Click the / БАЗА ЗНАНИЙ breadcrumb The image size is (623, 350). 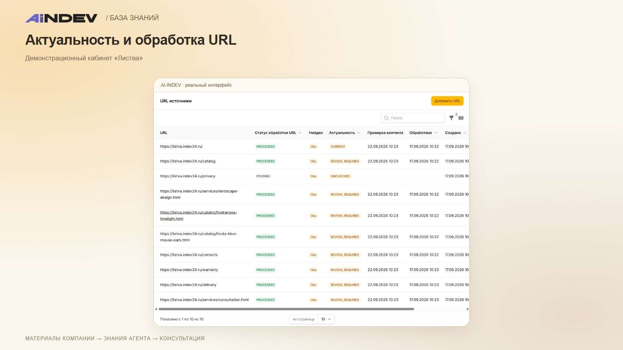(132, 18)
